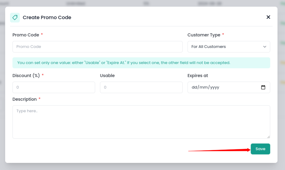Click the Discount (%) label
Viewport: 285px width, 170px height.
[26, 76]
